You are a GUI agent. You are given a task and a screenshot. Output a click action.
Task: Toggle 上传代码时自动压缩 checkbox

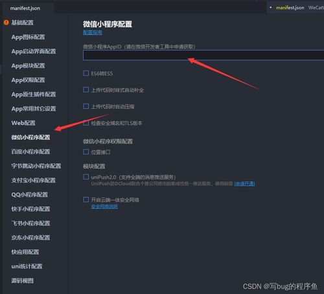[86, 106]
